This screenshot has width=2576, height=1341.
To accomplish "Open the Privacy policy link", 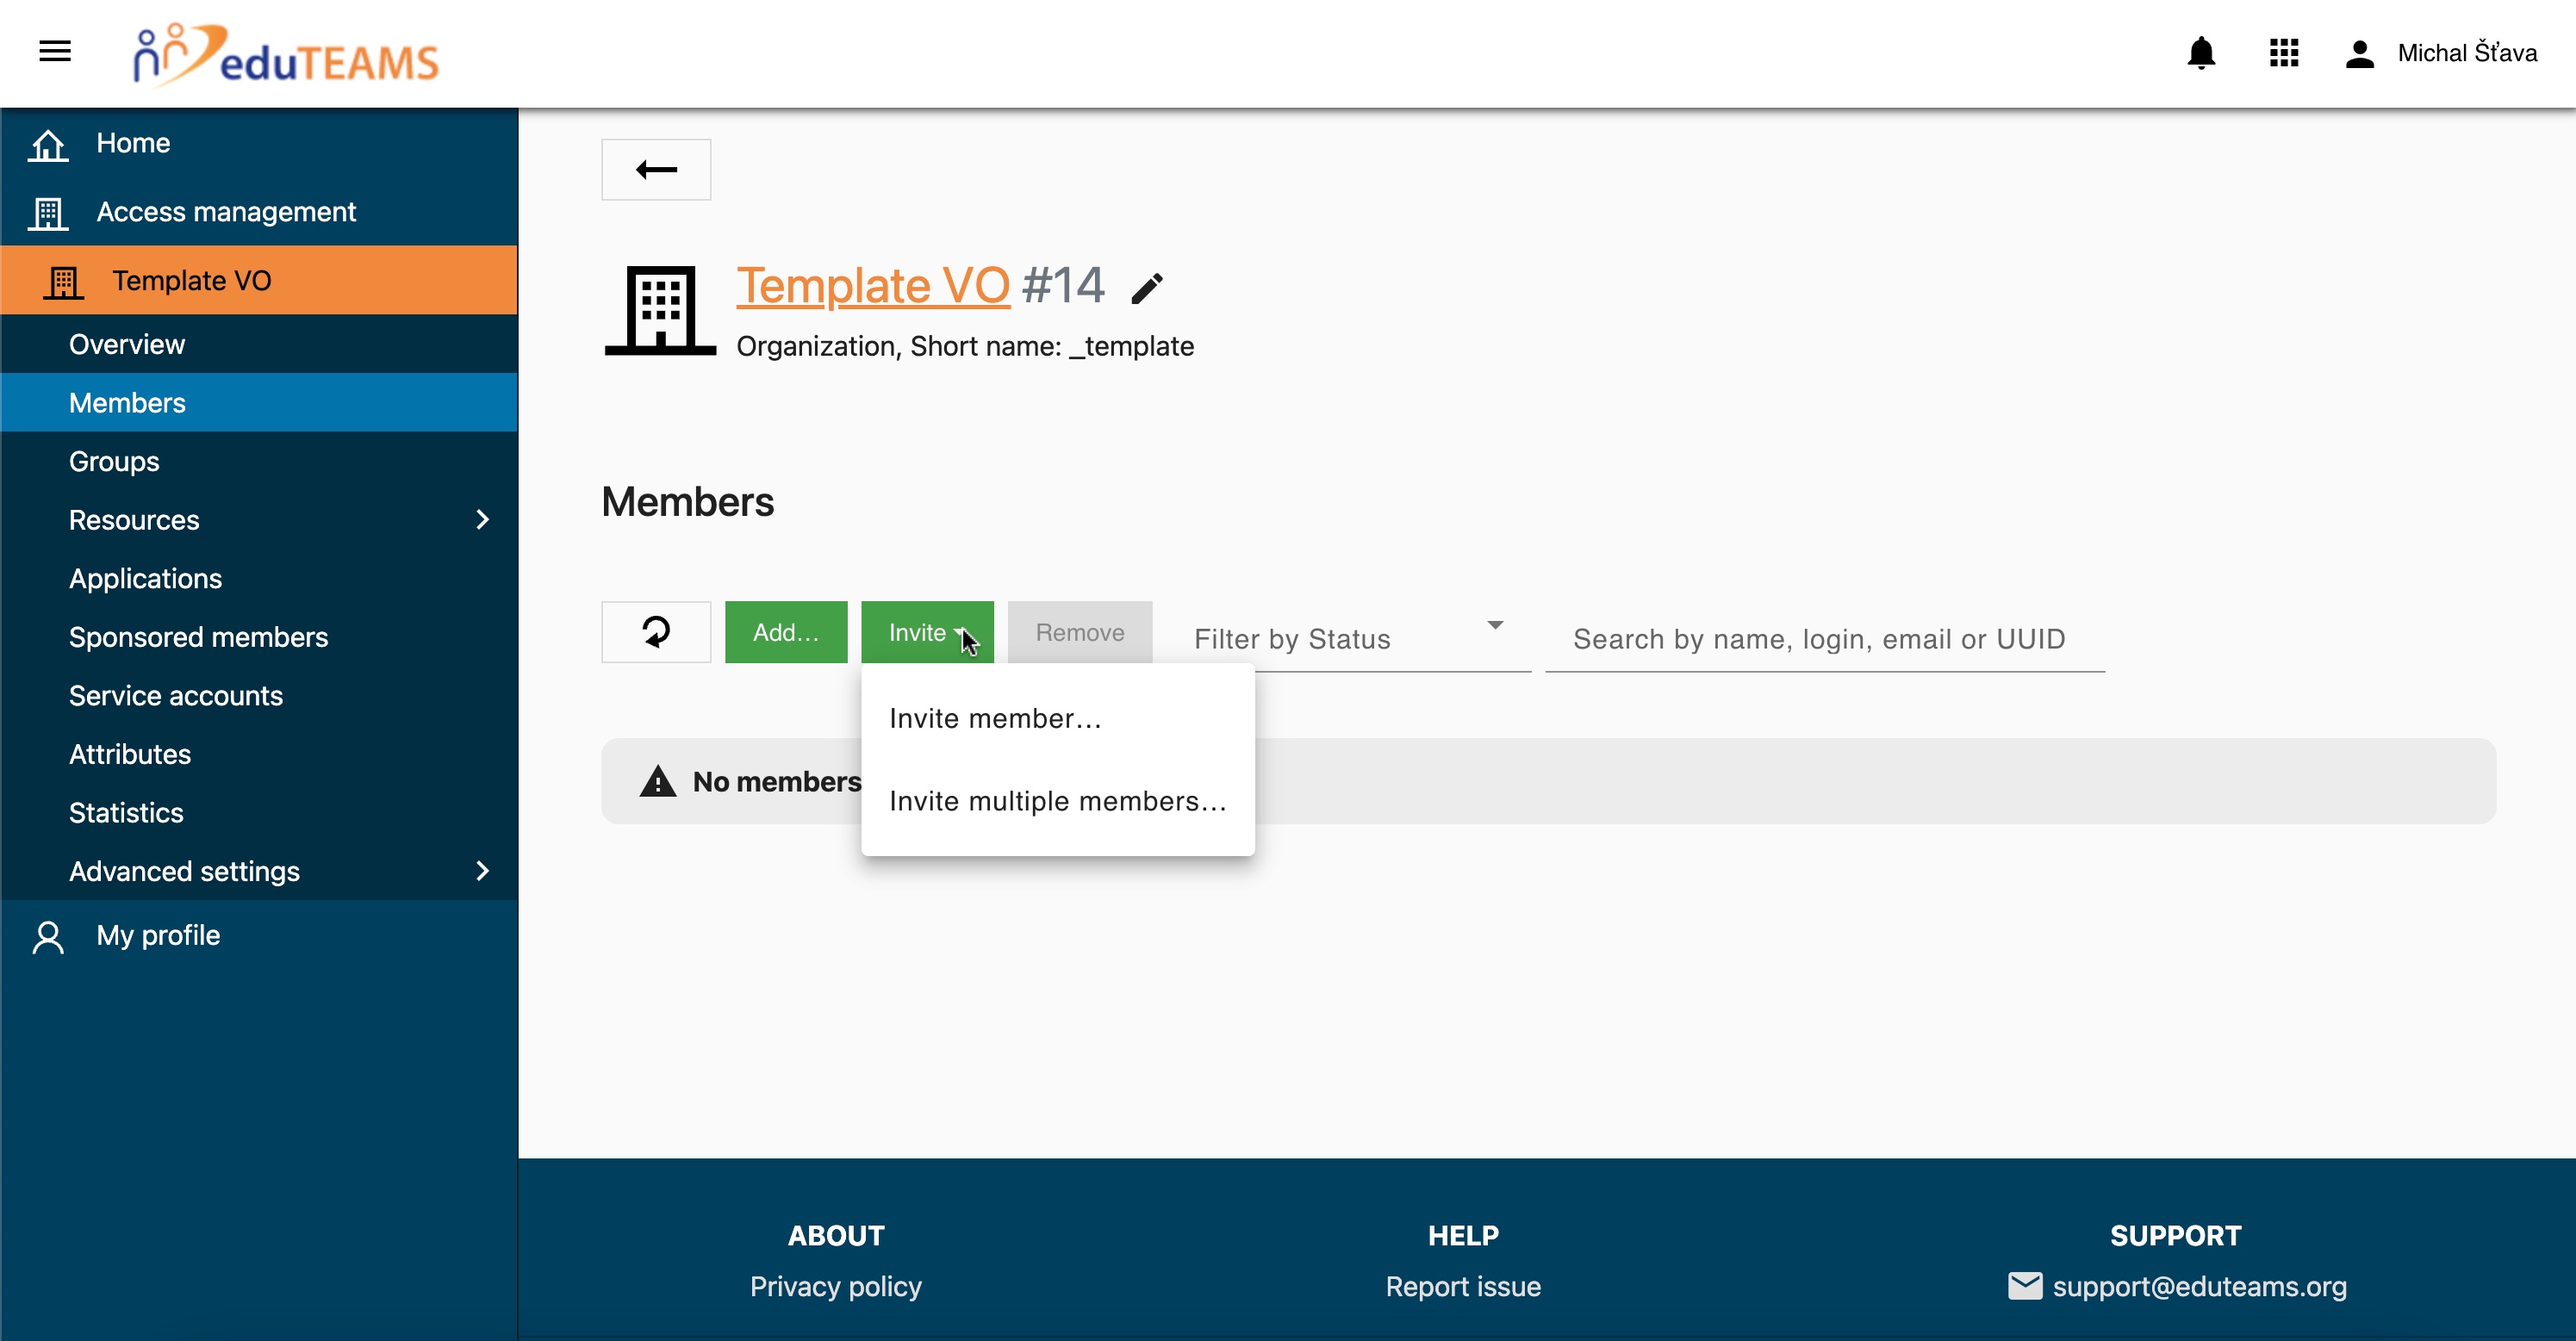I will [836, 1286].
